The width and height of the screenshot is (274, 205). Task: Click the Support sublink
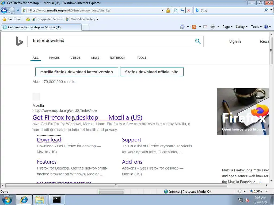coord(132,140)
